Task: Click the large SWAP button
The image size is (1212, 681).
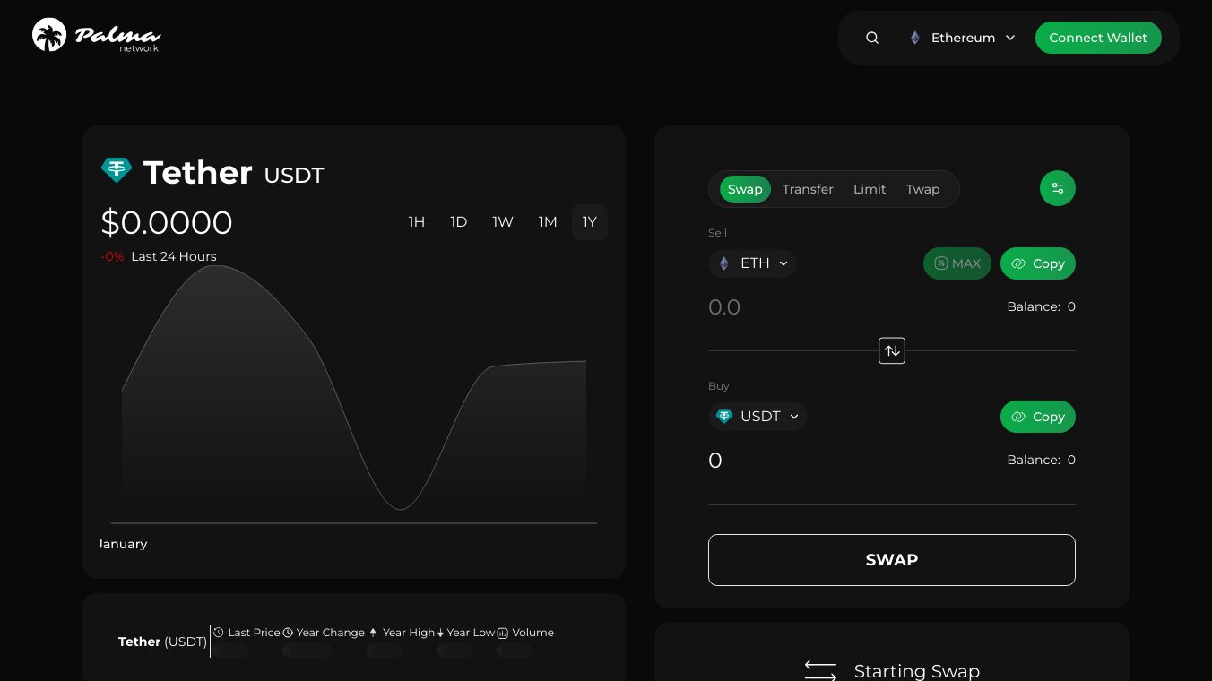Action: pyautogui.click(x=892, y=560)
